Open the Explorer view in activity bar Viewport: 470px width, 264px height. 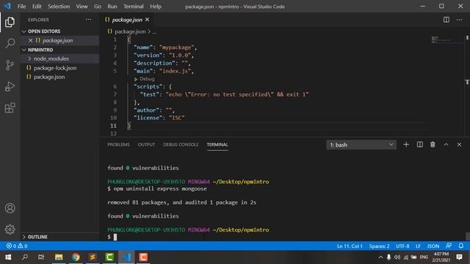pos(10,22)
